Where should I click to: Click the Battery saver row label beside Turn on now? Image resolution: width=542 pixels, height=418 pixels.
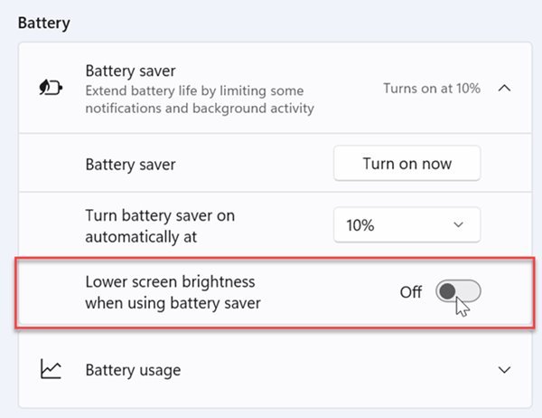tap(130, 164)
